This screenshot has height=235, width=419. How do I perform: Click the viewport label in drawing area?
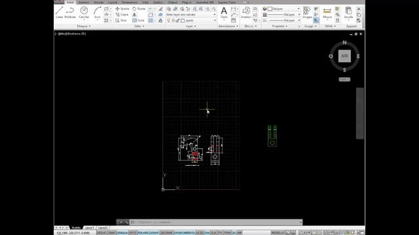click(71, 34)
